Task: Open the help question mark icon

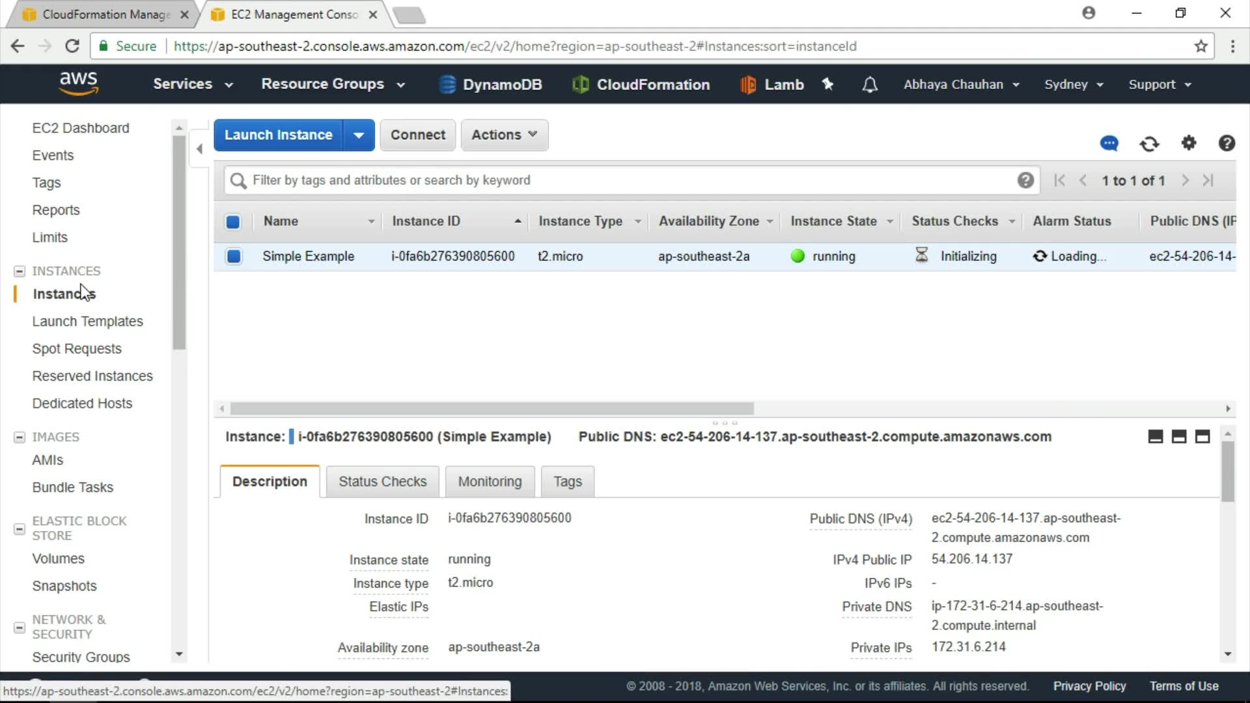Action: pos(1227,143)
